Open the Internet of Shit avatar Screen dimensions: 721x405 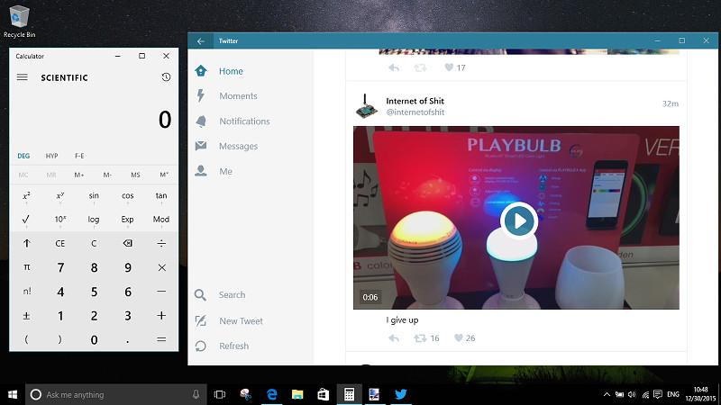click(x=367, y=106)
